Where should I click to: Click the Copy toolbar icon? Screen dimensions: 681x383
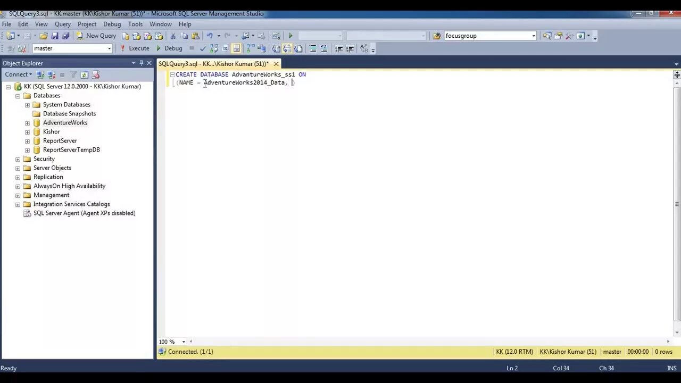pyautogui.click(x=184, y=36)
